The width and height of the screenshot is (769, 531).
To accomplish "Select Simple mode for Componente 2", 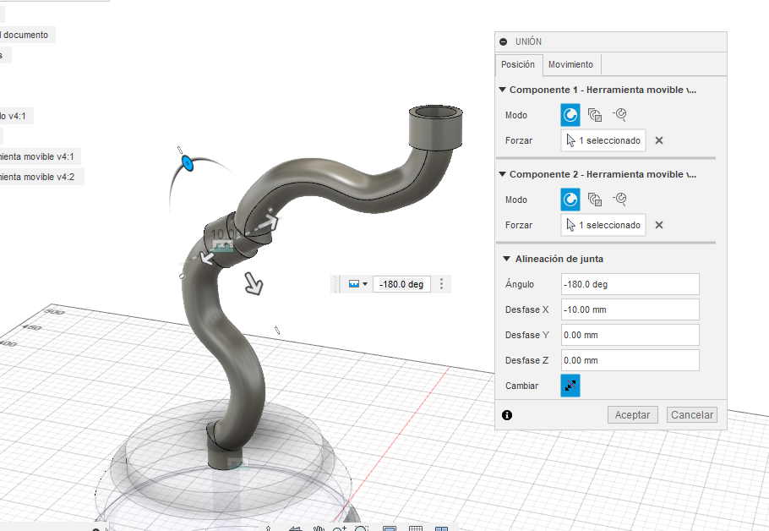I will pos(570,200).
